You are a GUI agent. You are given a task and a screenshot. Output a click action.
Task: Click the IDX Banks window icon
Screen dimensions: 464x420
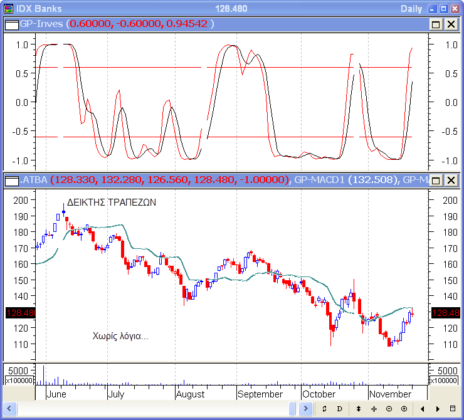tap(8, 9)
